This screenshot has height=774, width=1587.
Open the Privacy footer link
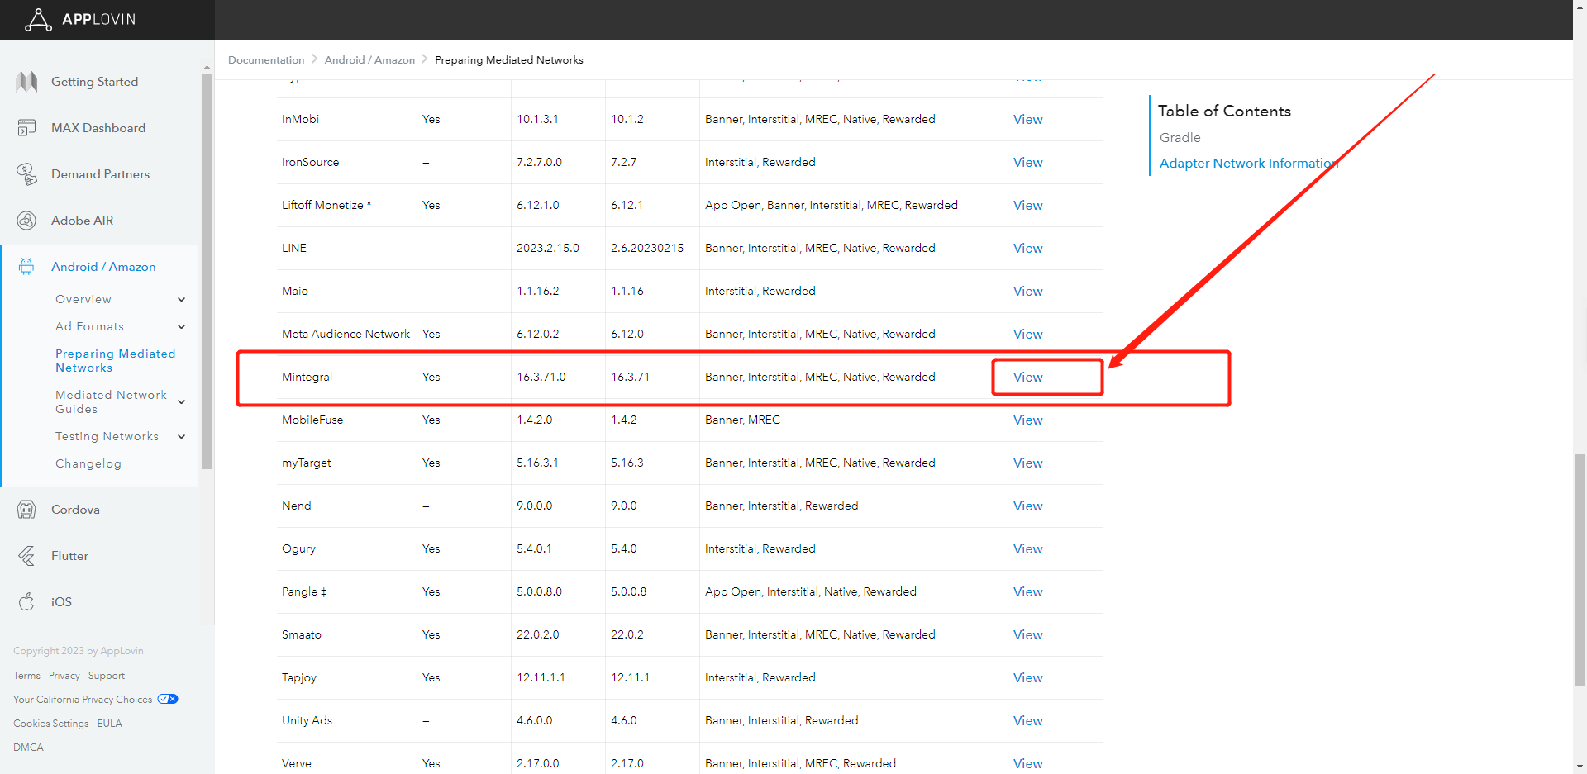pos(64,676)
